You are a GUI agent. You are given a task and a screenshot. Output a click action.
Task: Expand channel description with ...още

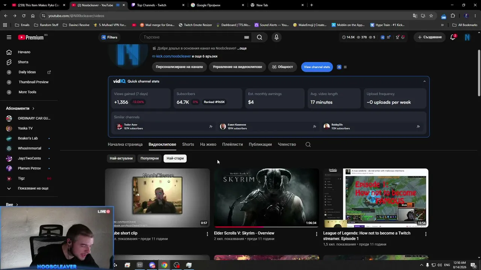(242, 48)
